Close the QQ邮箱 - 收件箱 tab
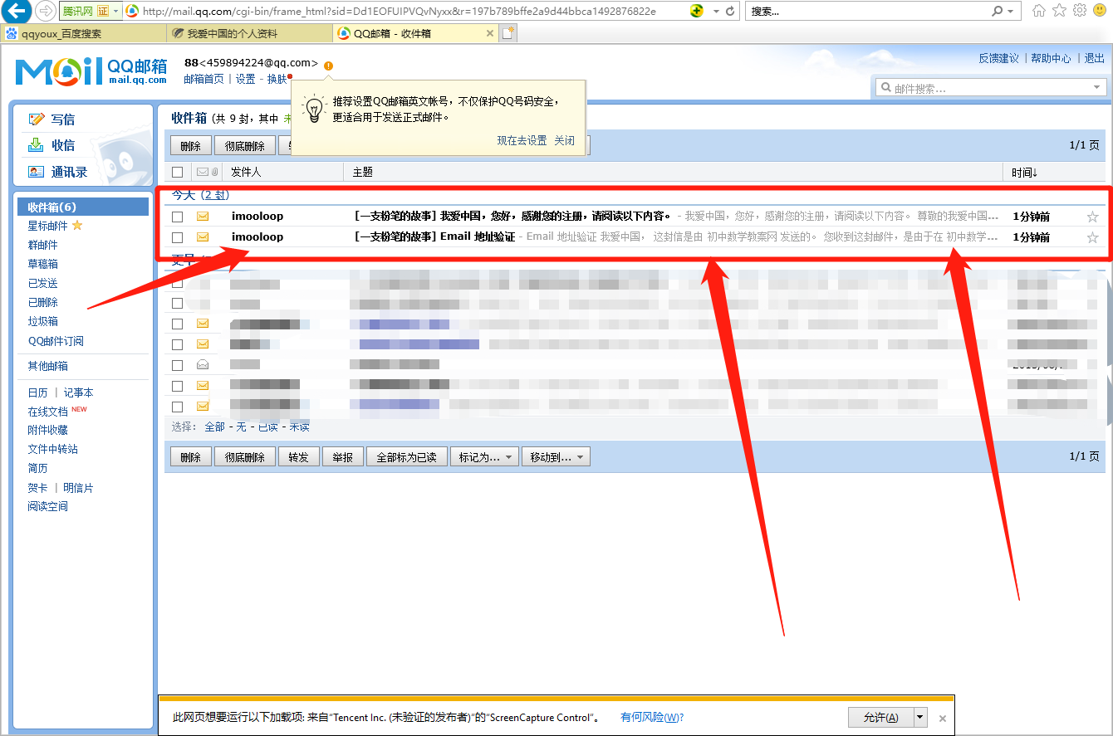This screenshot has width=1113, height=736. (490, 34)
